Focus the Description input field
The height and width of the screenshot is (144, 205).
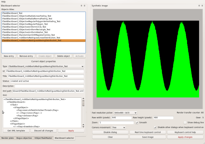pos(49,86)
